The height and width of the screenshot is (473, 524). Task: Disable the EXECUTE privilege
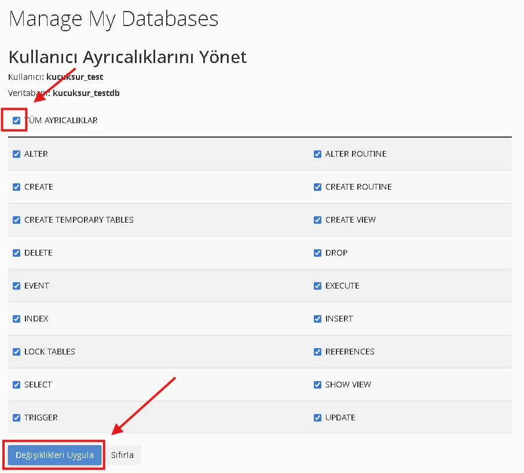point(317,285)
